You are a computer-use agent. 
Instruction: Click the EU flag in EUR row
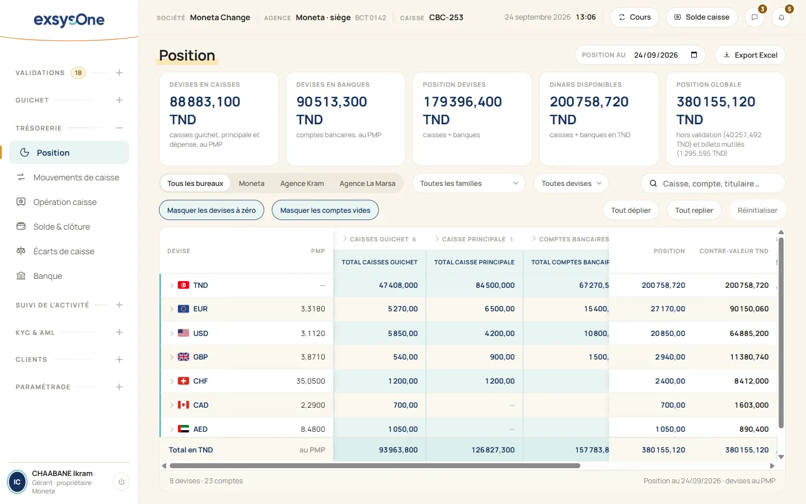point(183,309)
